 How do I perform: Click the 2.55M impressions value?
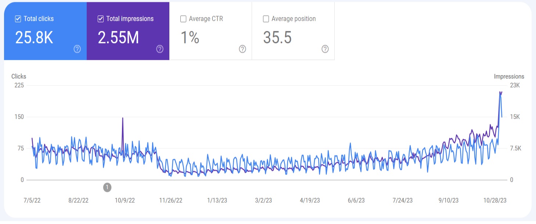[x=119, y=37]
